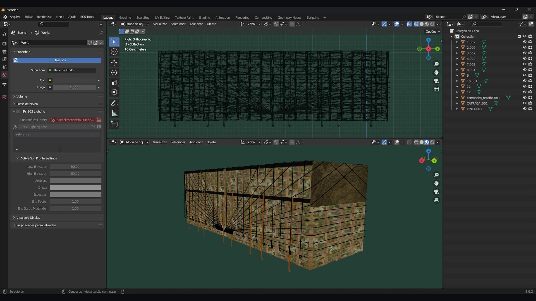Click the Força value slider
The height and width of the screenshot is (301, 536).
point(74,87)
